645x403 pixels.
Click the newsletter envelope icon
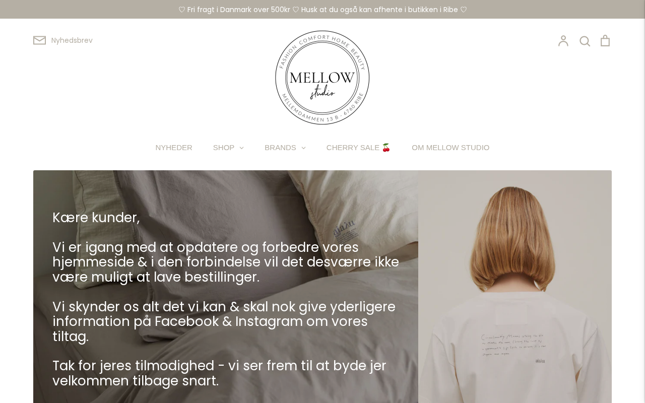tap(39, 40)
